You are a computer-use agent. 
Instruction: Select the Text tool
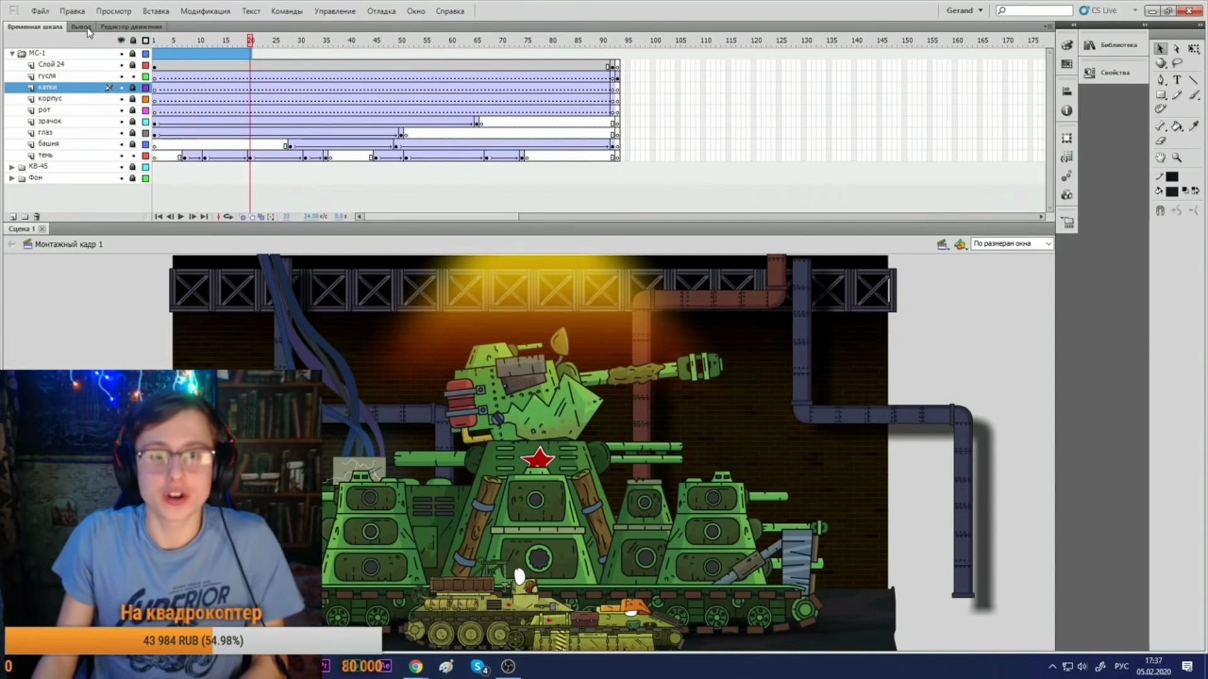point(1177,80)
